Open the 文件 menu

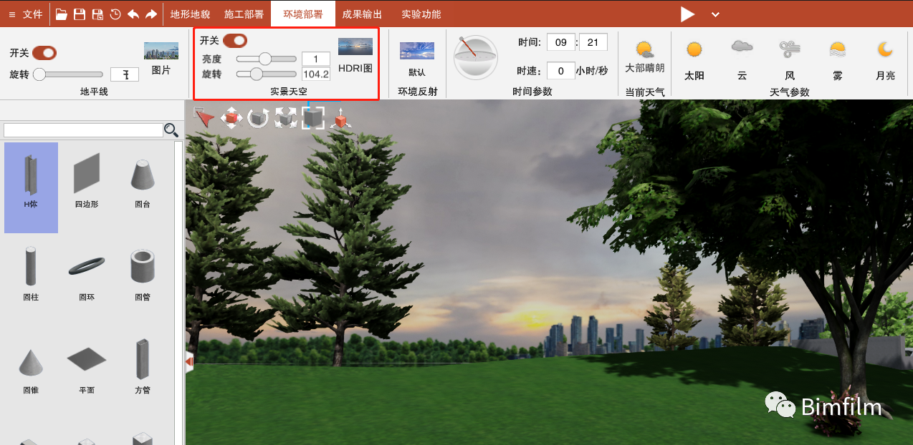(x=33, y=14)
